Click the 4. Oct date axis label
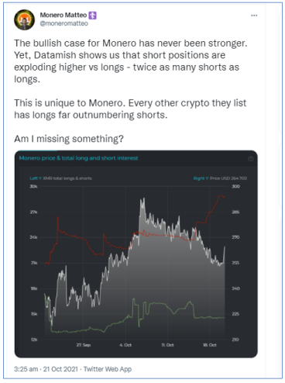 click(125, 345)
